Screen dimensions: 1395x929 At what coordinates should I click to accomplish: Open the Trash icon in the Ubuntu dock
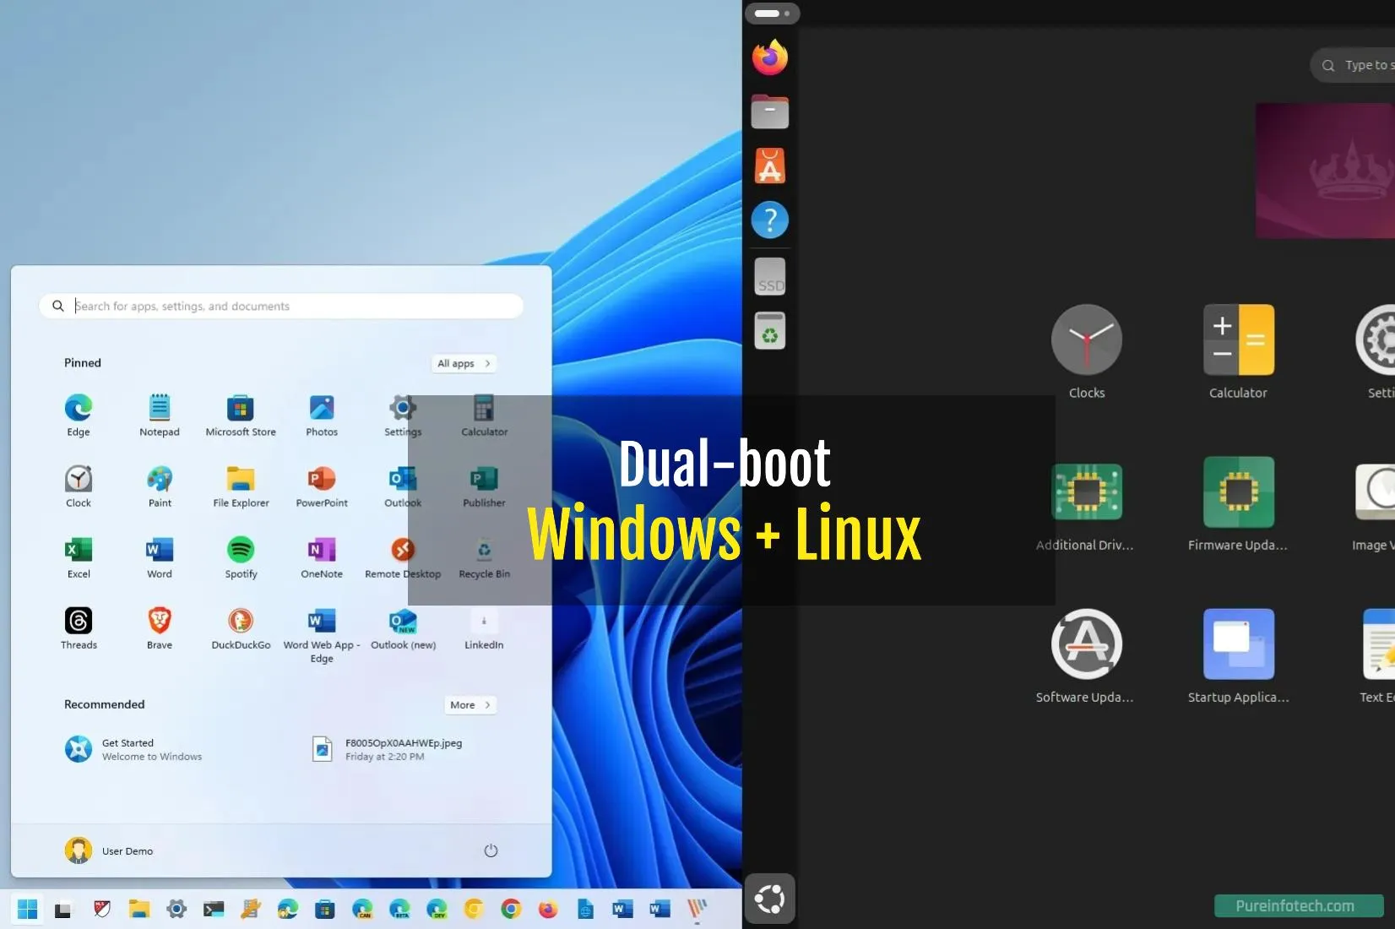[x=769, y=330]
